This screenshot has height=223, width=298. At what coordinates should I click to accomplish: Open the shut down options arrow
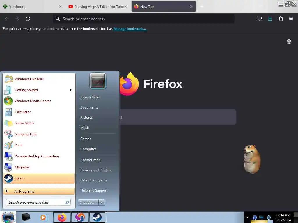click(102, 202)
